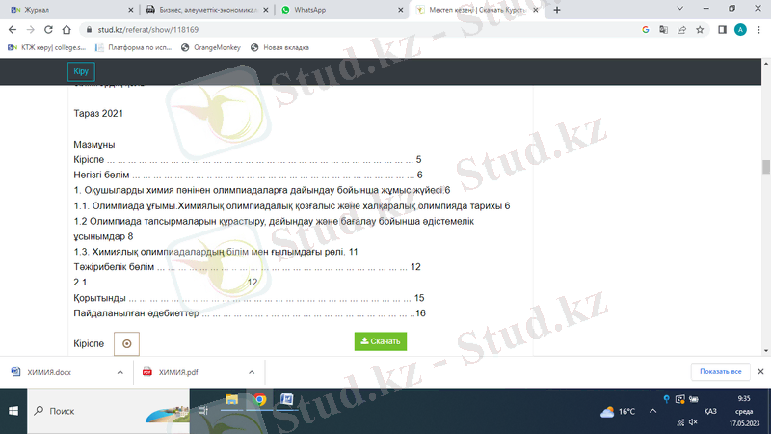Switch to the Журнал tab
Screen dimensions: 771x434
68,10
